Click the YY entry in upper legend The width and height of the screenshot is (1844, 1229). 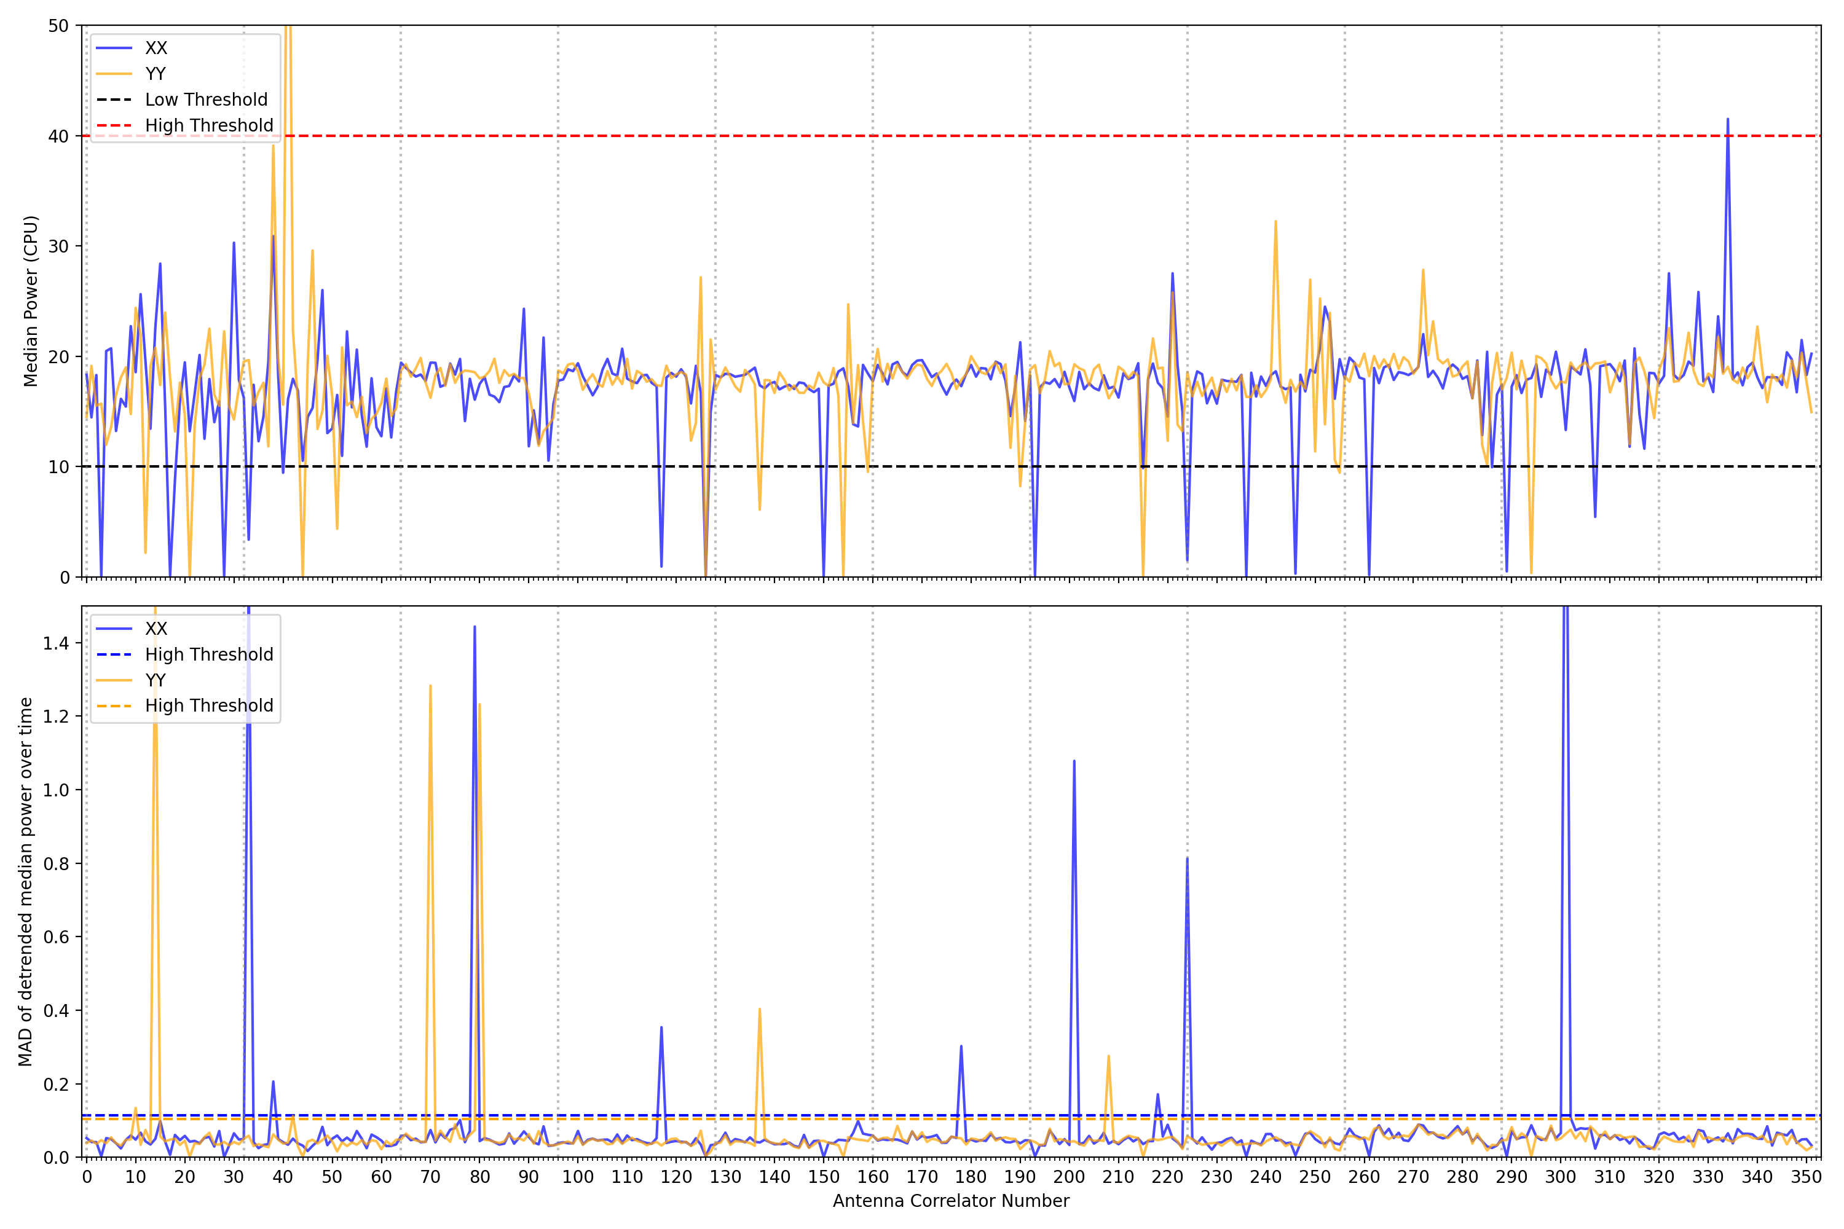156,74
